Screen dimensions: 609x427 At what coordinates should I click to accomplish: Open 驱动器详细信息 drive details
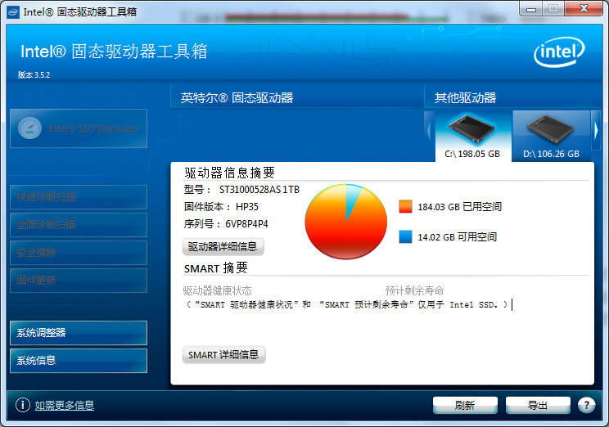(x=223, y=246)
